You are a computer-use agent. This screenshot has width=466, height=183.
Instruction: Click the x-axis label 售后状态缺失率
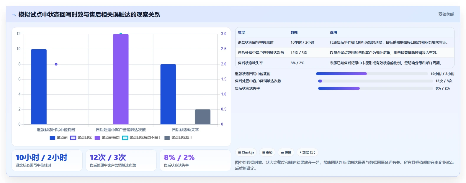click(x=185, y=130)
